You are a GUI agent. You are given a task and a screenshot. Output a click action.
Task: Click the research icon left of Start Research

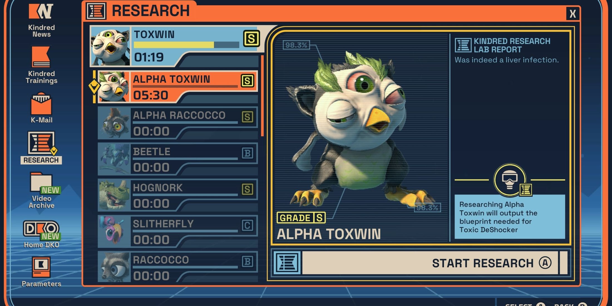[287, 263]
